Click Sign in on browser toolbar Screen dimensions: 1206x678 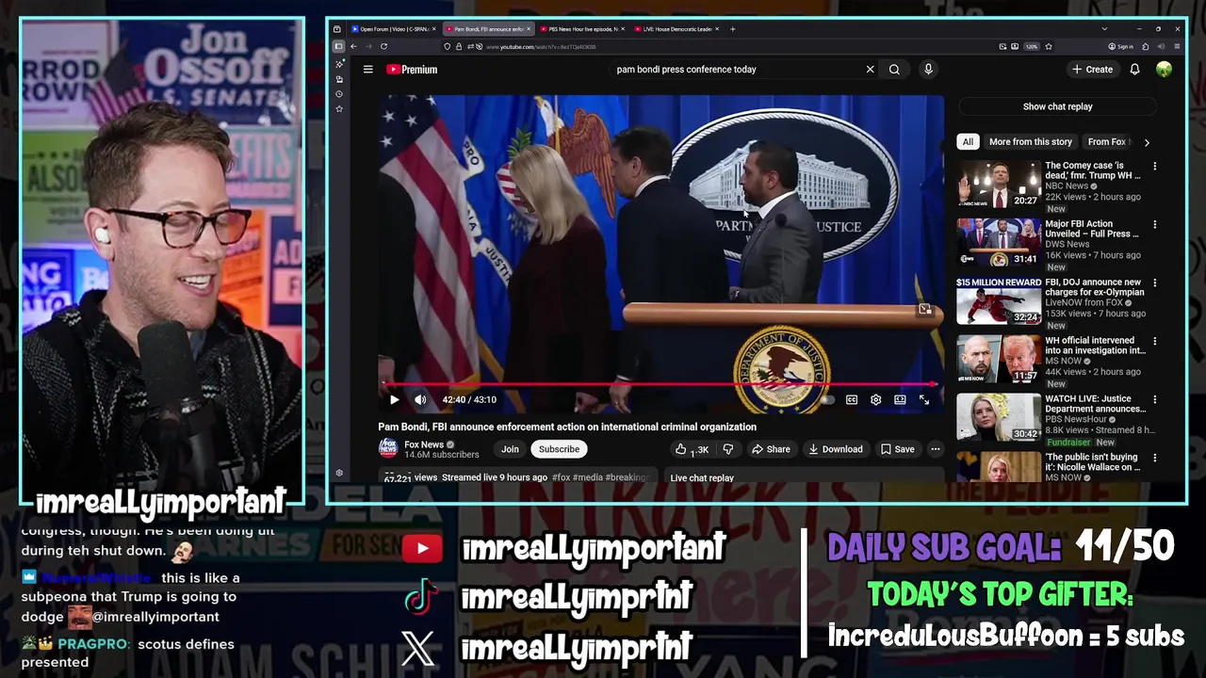1120,46
